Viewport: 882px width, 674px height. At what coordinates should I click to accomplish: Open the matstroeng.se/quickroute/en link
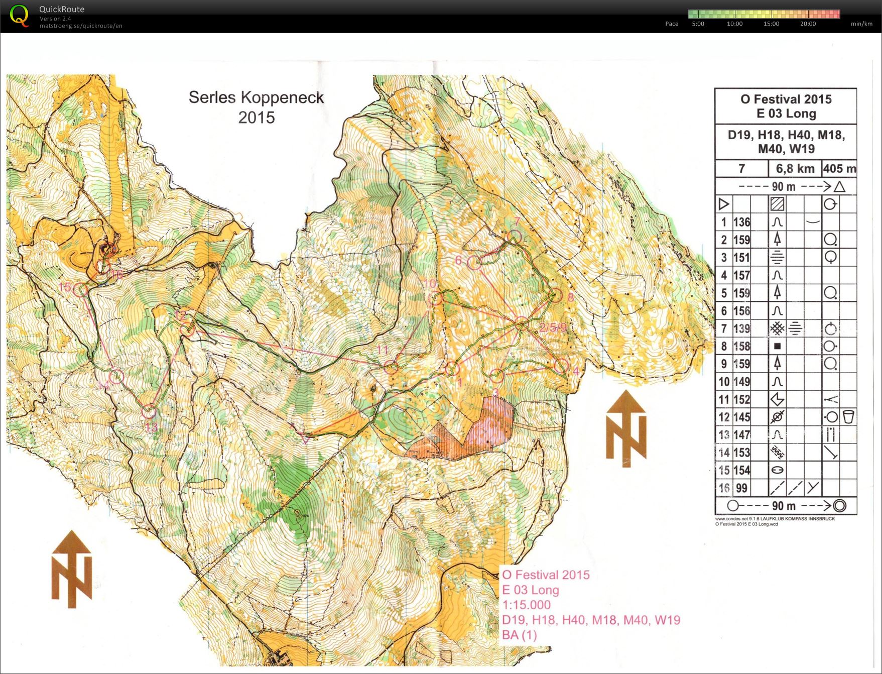[x=81, y=26]
